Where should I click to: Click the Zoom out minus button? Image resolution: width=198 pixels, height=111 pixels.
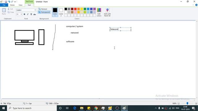pos(179,104)
